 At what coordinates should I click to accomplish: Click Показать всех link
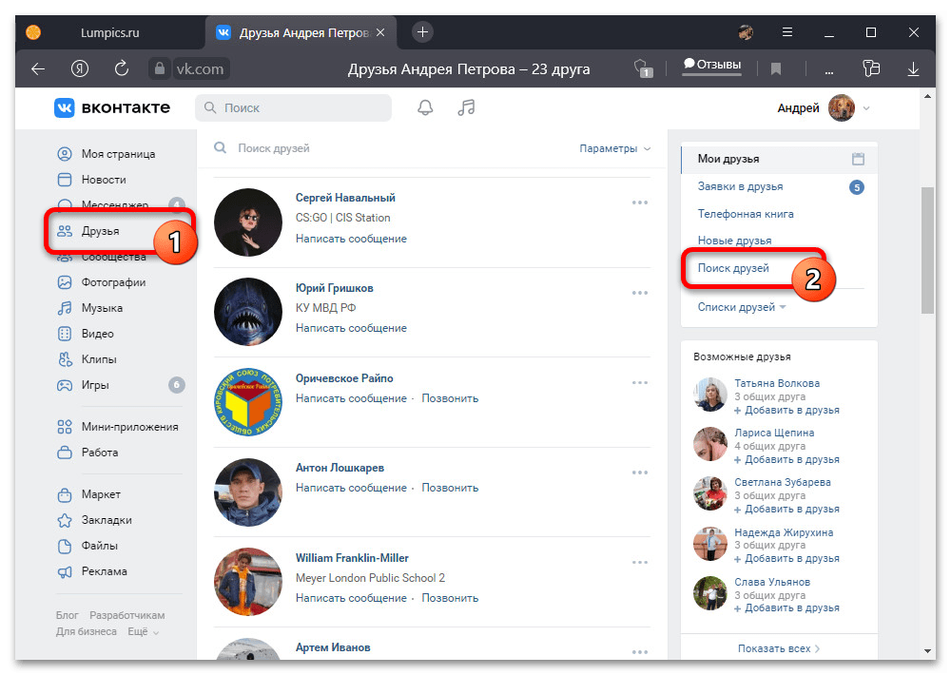[779, 649]
